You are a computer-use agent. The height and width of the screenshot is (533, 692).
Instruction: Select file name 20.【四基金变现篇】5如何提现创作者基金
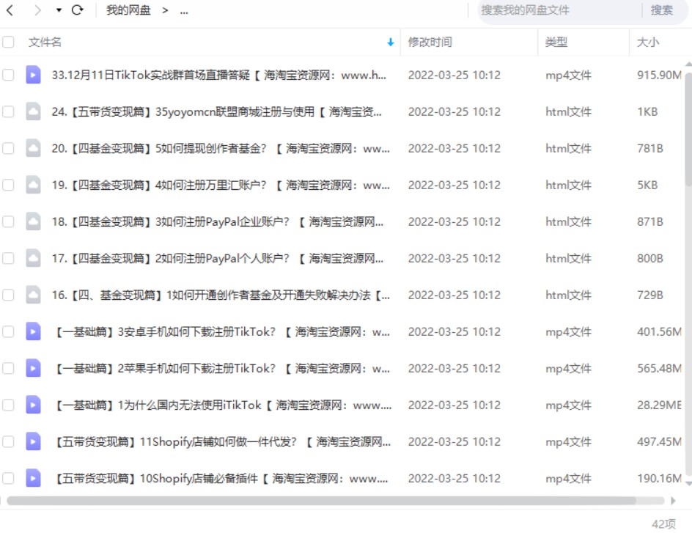tap(221, 149)
